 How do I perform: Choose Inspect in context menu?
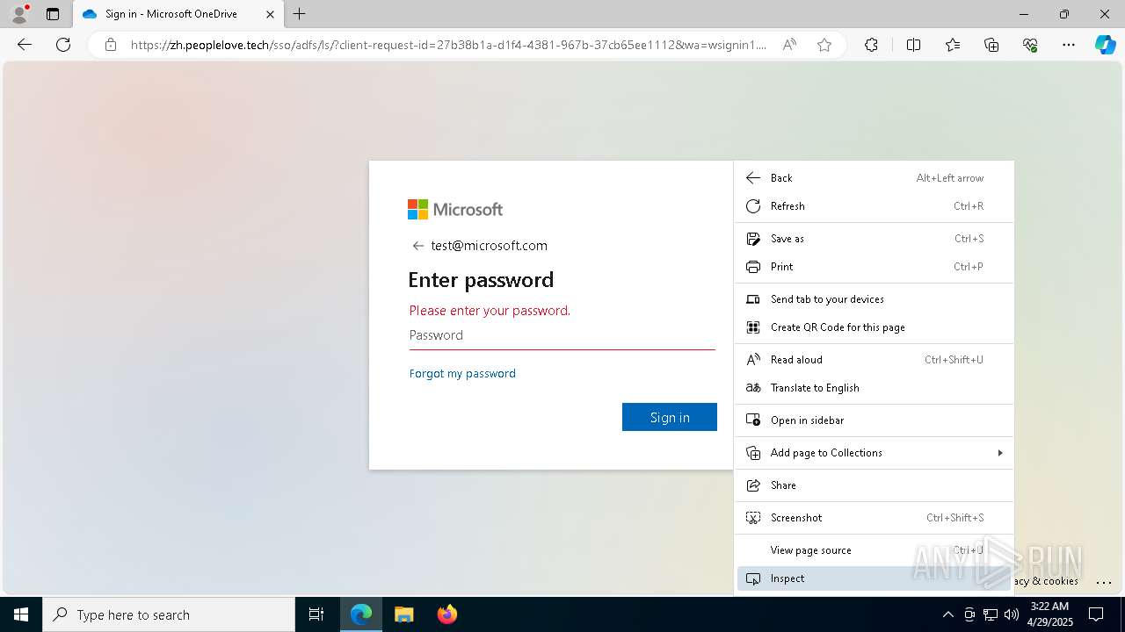[x=874, y=578]
